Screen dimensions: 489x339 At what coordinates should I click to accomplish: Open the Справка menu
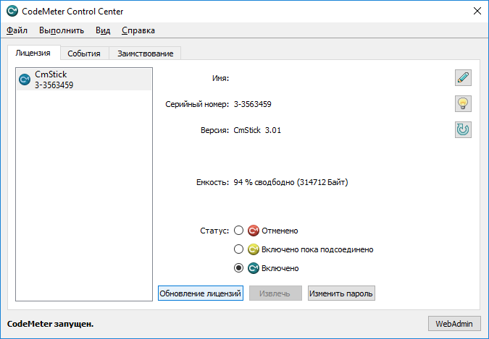[x=138, y=30]
